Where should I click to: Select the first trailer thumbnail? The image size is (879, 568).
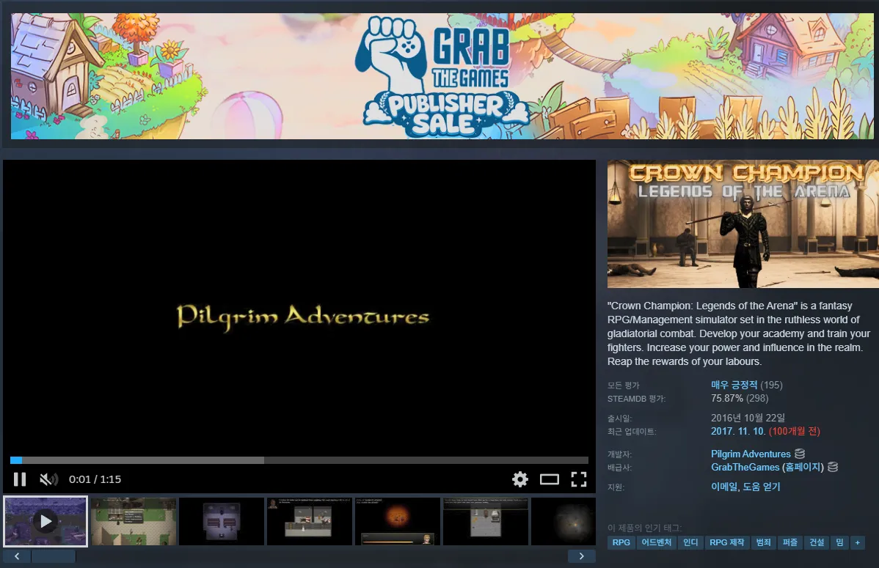pos(45,521)
